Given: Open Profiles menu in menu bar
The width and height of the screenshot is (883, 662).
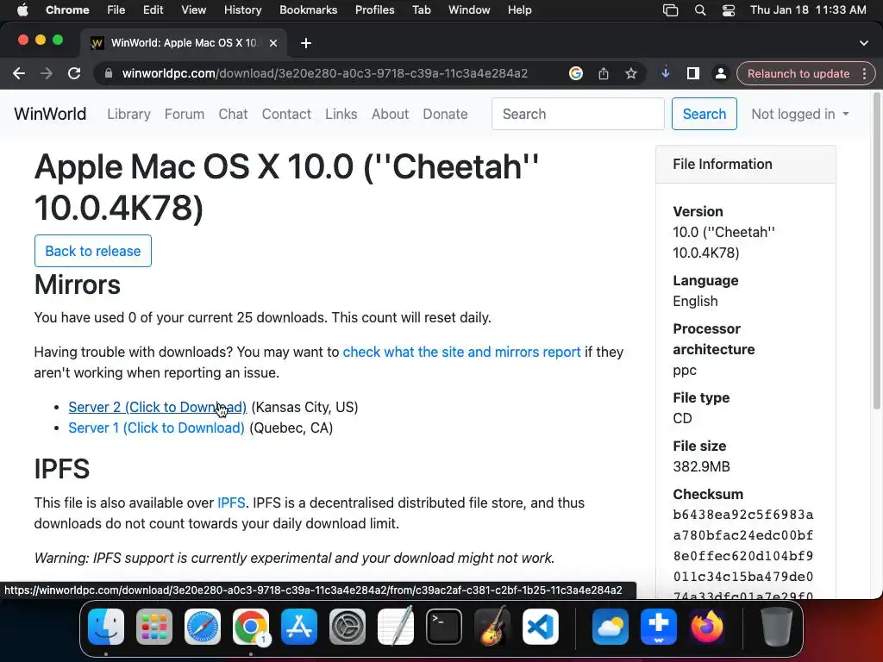Looking at the screenshot, I should (x=374, y=10).
